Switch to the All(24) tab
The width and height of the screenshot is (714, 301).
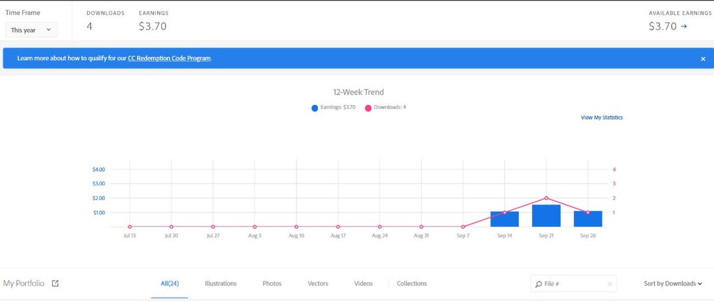[x=170, y=284]
